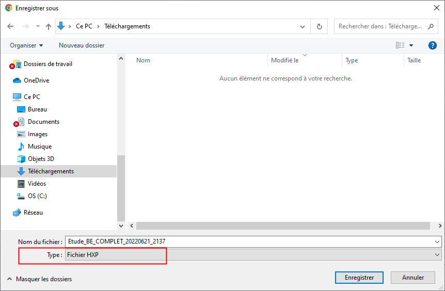Screen dimensions: 445x291
Task: Open the help question mark icon
Action: click(433, 45)
